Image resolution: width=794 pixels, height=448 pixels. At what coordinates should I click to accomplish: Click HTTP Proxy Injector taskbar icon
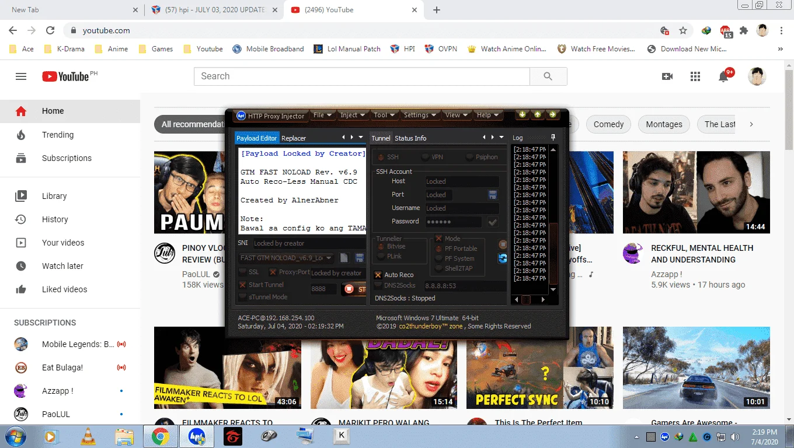coord(197,436)
